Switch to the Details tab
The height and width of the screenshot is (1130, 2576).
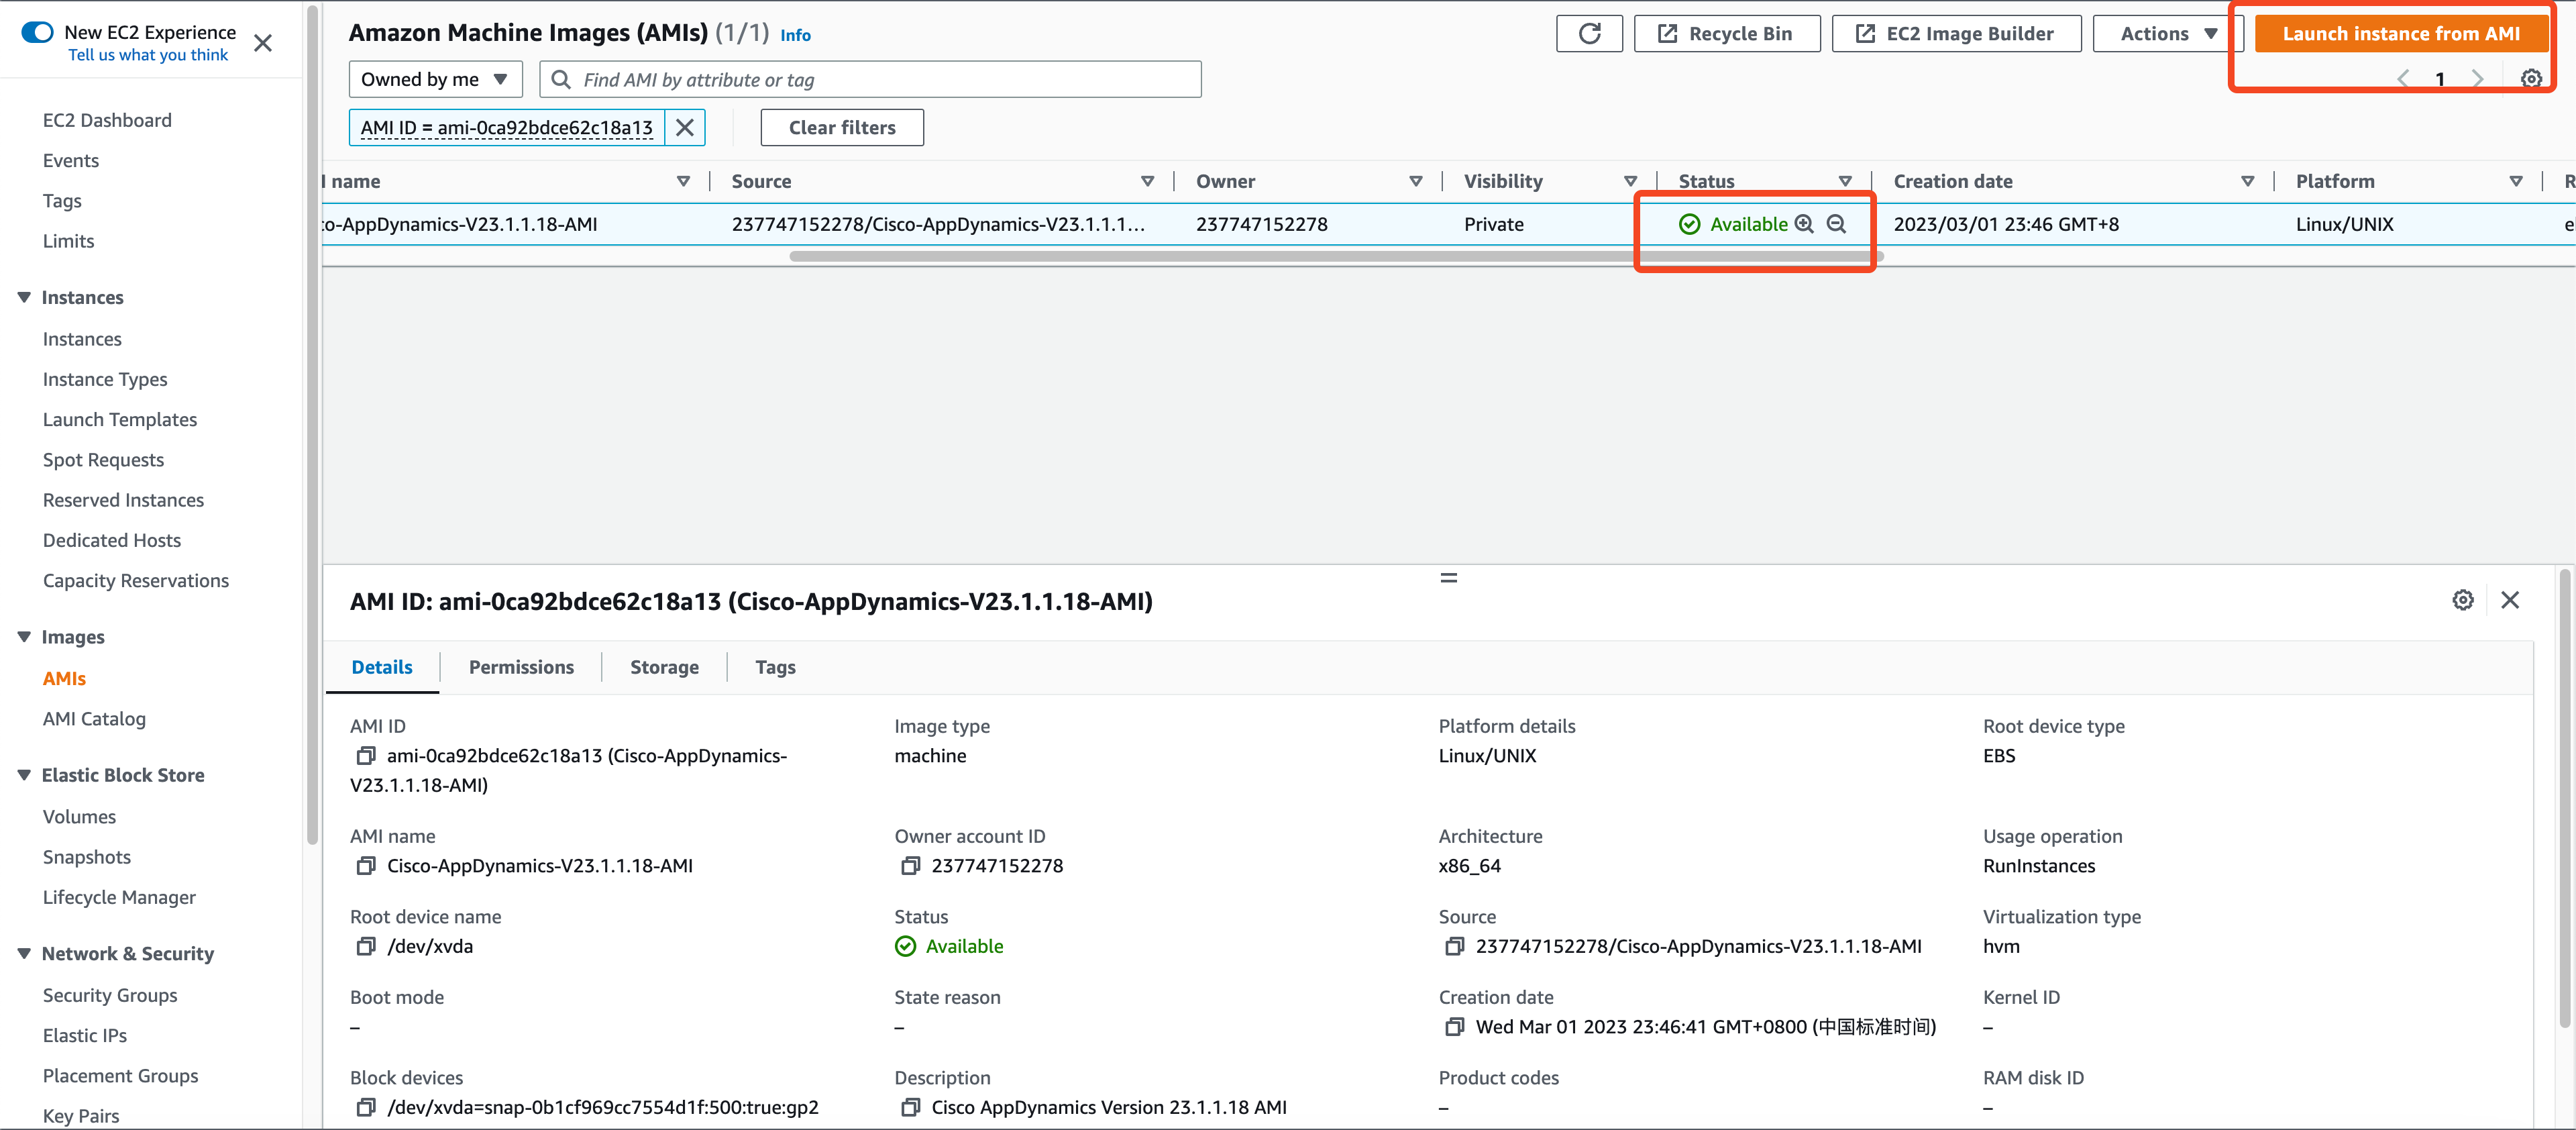382,667
